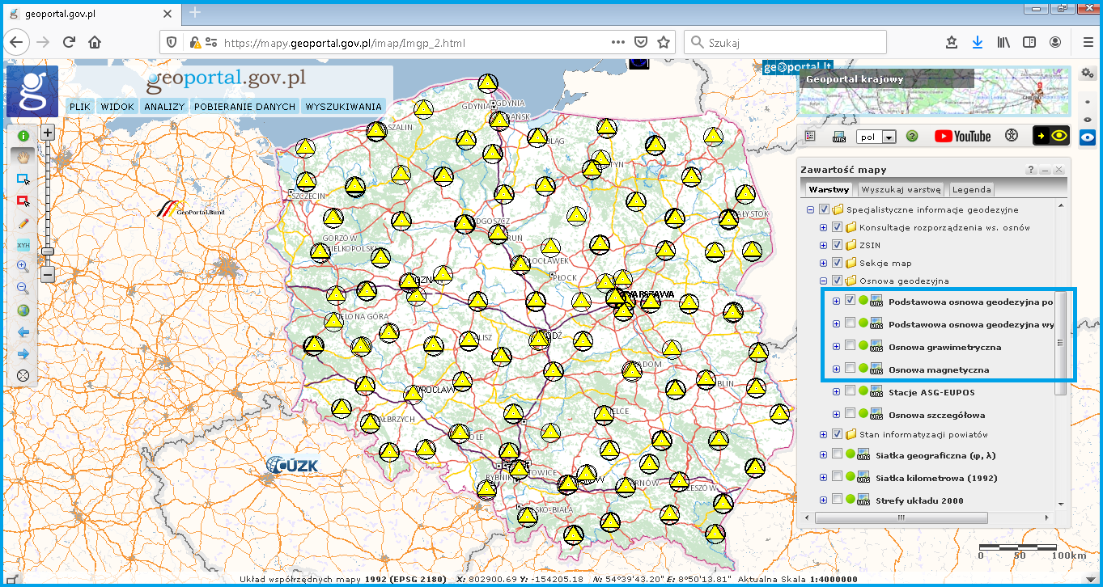Viewport: 1103px width, 587px height.
Task: Open settings gears icon at top right
Action: pyautogui.click(x=1088, y=74)
